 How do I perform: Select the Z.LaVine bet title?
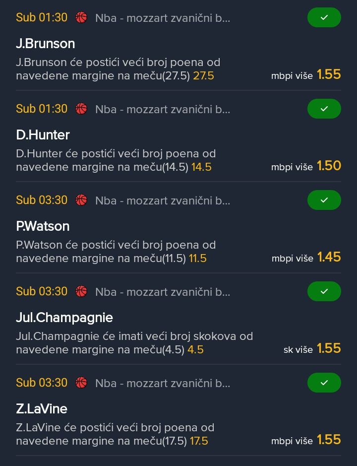(42, 409)
